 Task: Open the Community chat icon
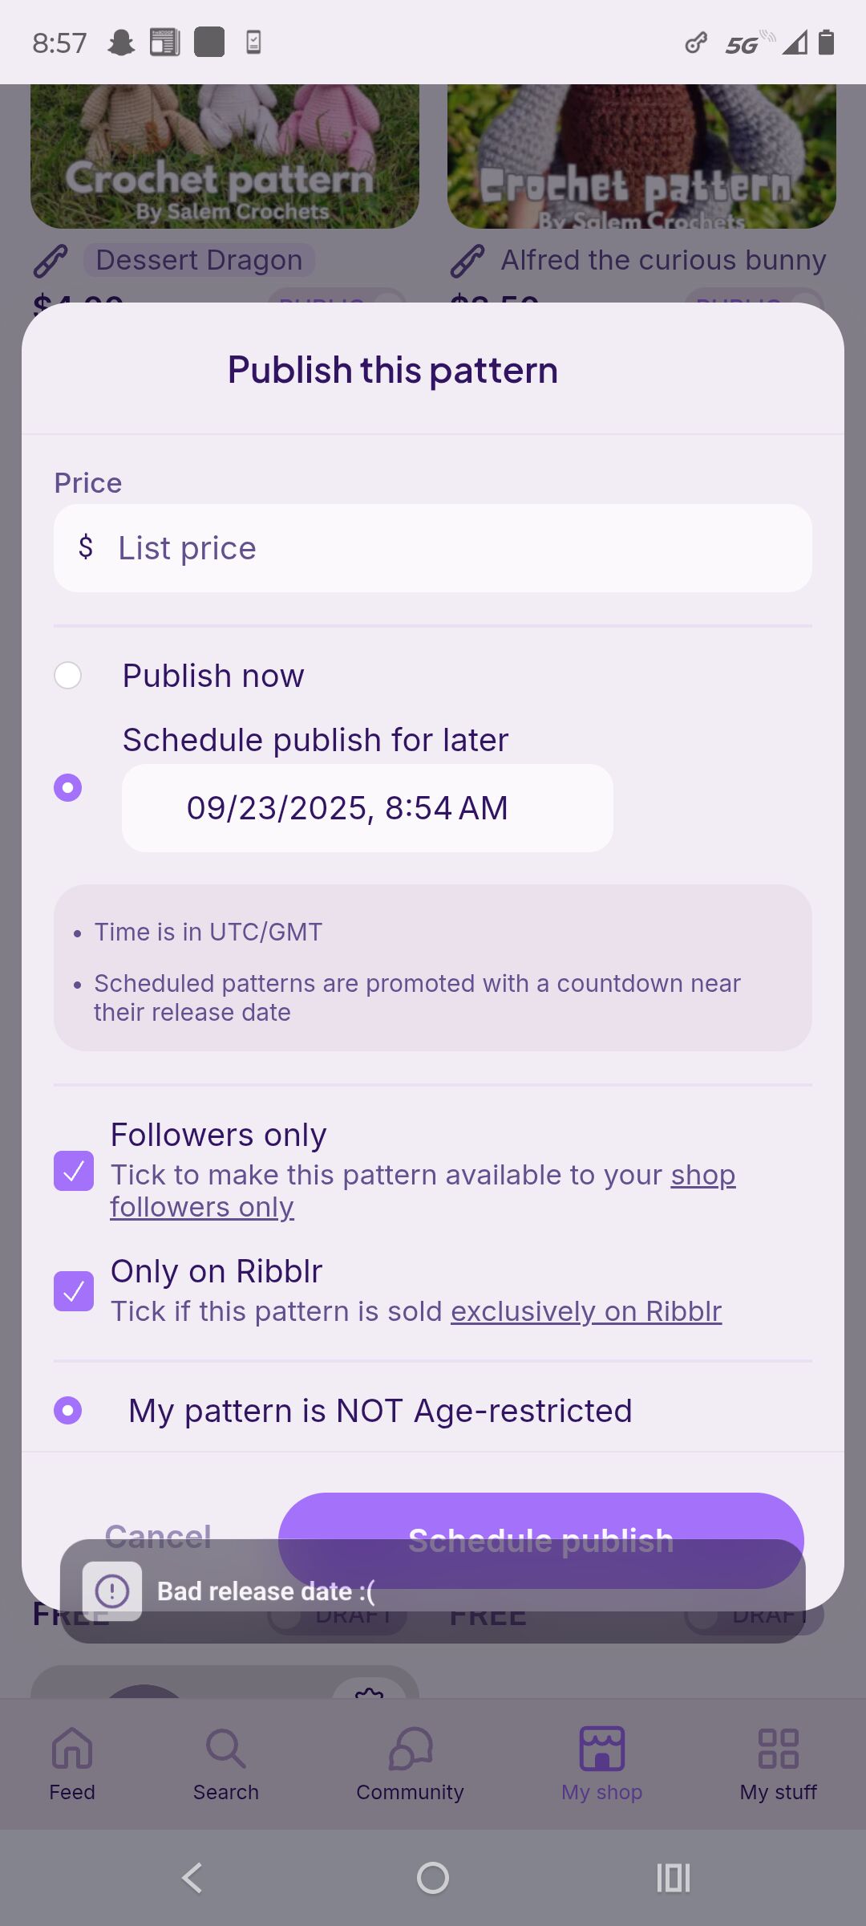click(410, 1749)
